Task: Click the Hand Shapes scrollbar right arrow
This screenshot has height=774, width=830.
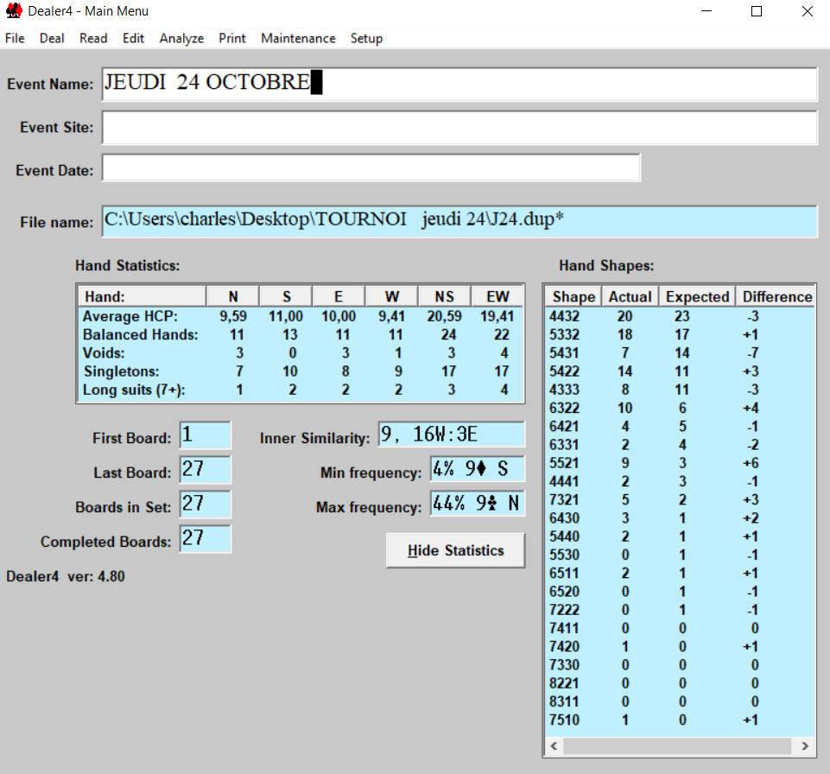Action: [805, 746]
